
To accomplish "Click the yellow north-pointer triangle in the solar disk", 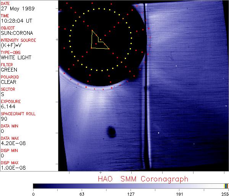I will [x=98, y=41].
